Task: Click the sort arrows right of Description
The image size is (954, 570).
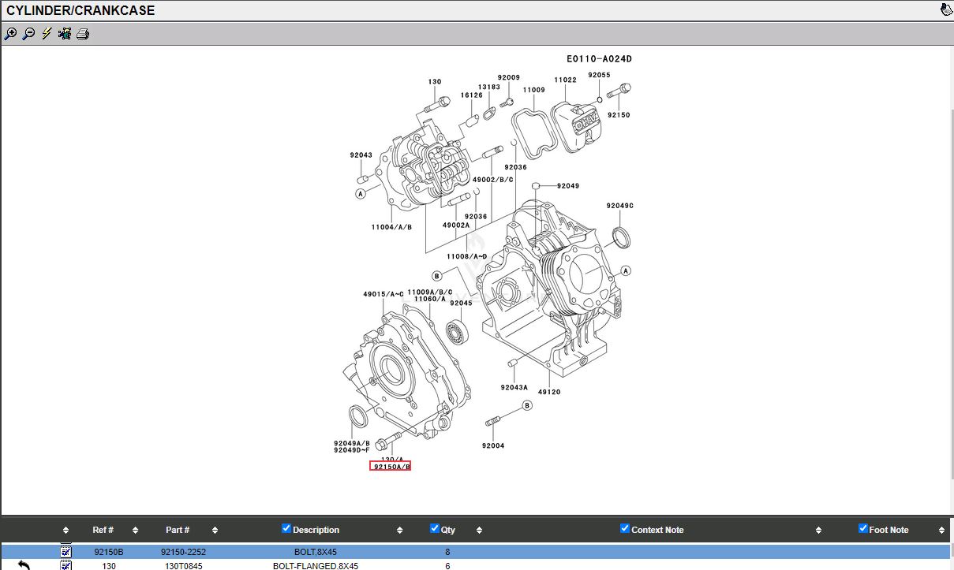Action: [x=399, y=530]
